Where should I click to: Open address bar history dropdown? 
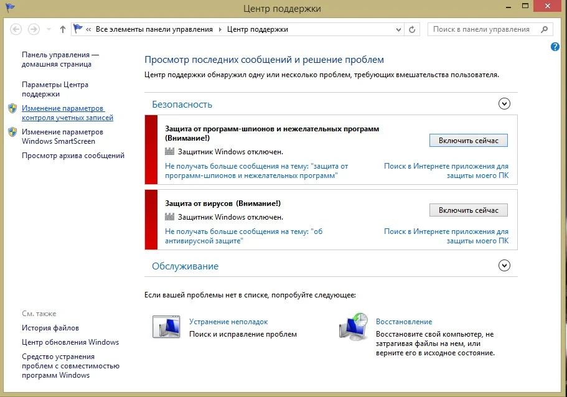coord(398,29)
